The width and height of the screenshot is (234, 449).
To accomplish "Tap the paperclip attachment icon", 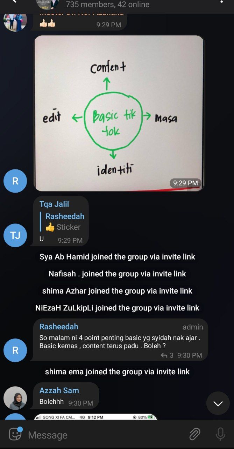I will tap(194, 434).
